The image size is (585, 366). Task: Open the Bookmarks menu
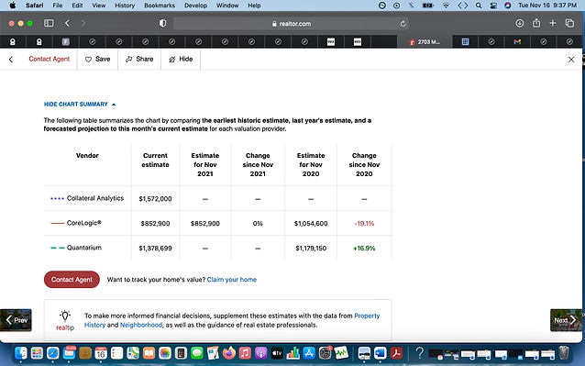click(160, 6)
